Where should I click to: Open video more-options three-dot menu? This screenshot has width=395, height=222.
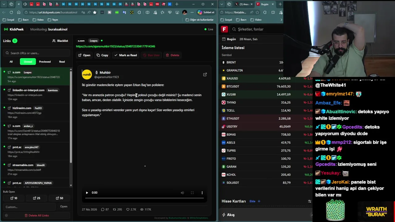202,193
